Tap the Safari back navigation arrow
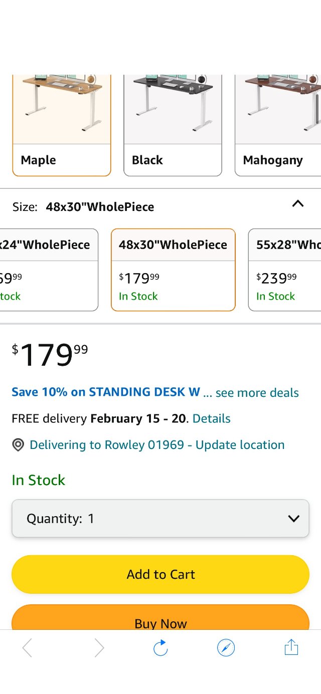Image resolution: width=321 pixels, height=694 pixels. [x=27, y=647]
